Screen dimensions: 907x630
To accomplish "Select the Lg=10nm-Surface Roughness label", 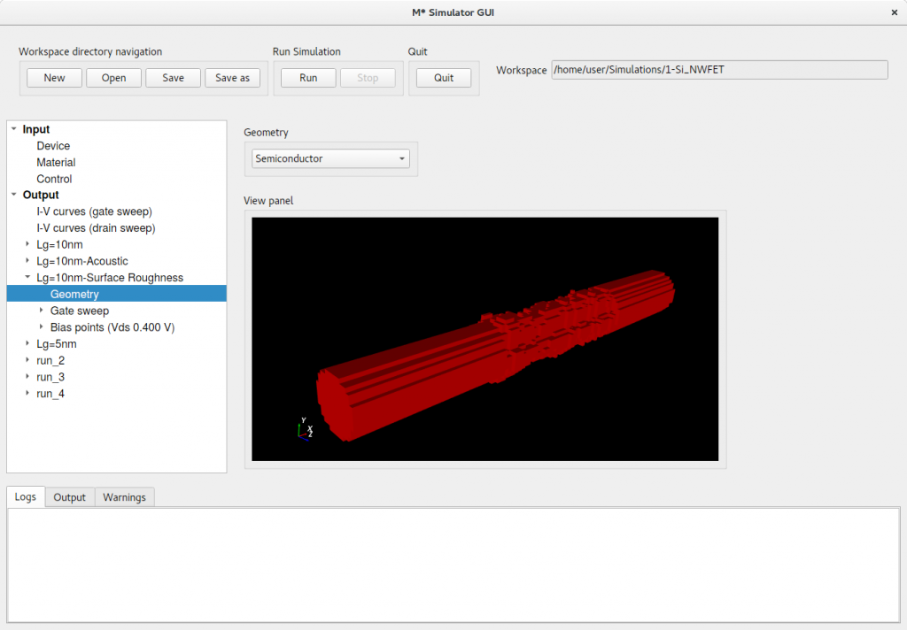I will [x=110, y=278].
